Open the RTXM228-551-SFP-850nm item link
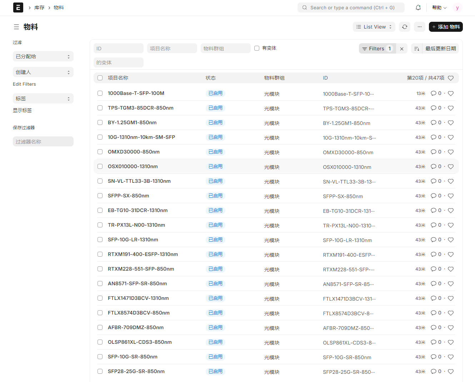 point(141,269)
